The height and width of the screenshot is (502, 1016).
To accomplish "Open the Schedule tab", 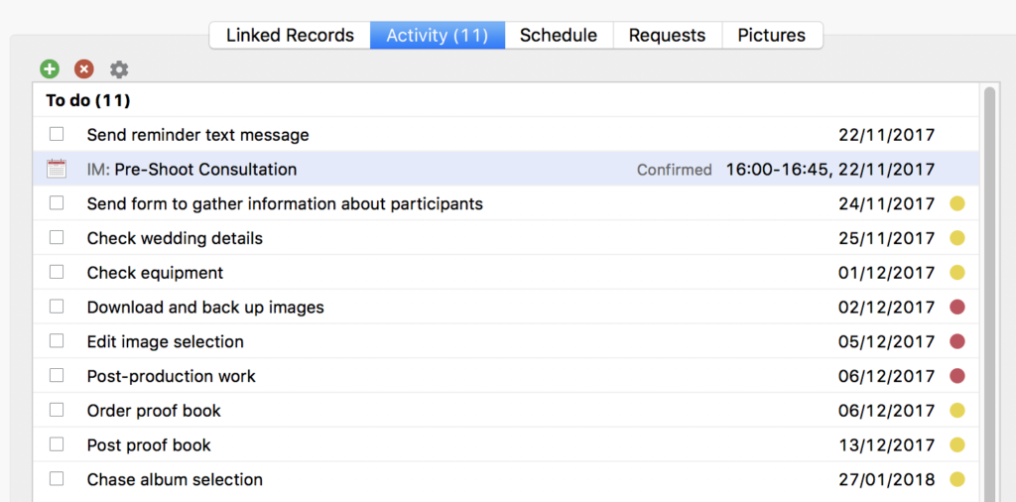I will click(x=559, y=36).
